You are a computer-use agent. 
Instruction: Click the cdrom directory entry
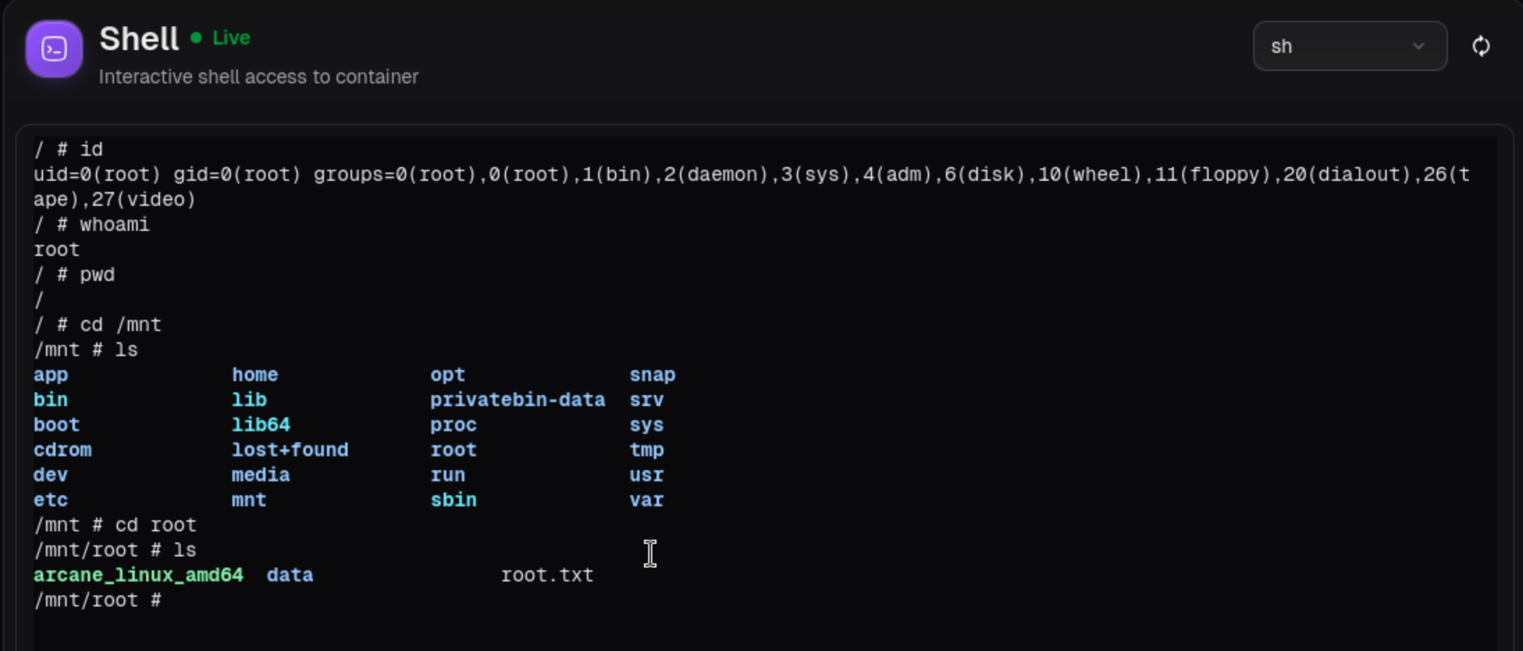point(63,449)
